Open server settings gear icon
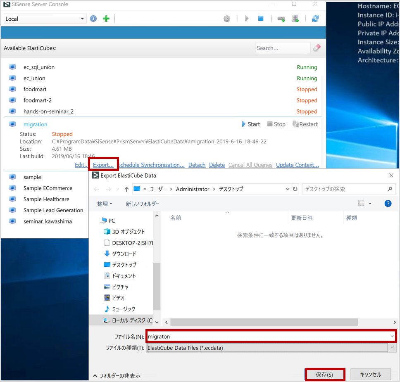 [x=226, y=19]
